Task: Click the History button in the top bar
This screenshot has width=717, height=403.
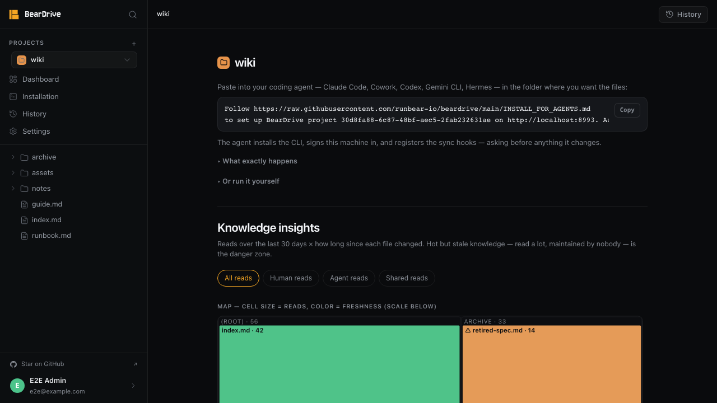Action: click(683, 15)
